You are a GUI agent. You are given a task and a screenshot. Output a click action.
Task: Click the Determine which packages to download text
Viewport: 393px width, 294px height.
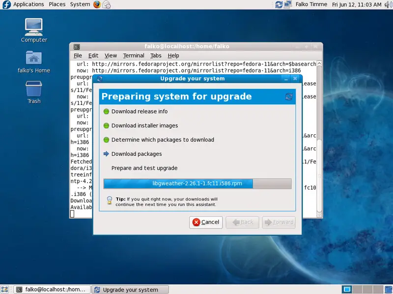pyautogui.click(x=163, y=140)
